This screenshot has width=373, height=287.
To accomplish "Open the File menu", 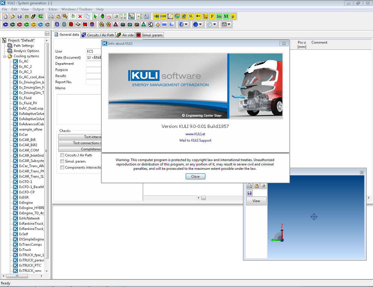I will pos(5,9).
